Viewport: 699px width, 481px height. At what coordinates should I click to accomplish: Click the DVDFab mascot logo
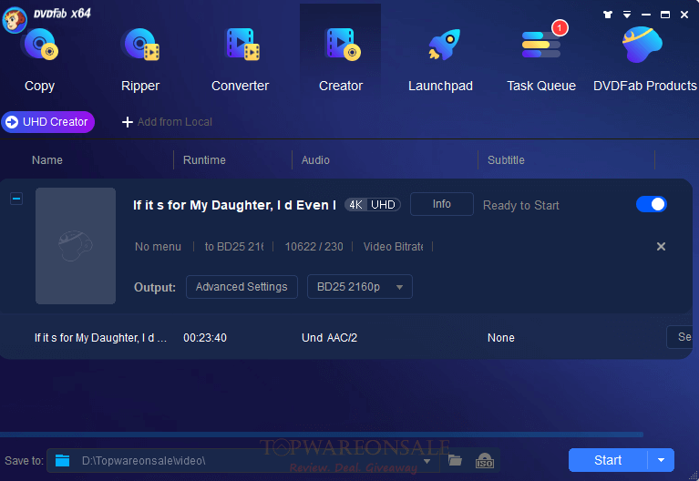tap(15, 20)
